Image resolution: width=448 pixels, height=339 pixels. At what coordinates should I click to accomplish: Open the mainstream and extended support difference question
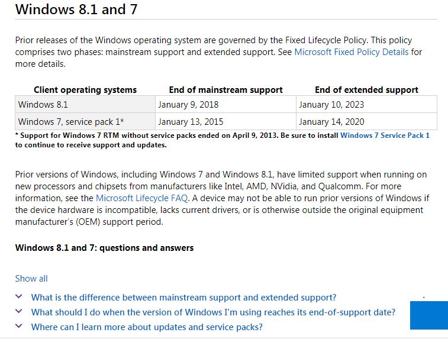point(183,298)
